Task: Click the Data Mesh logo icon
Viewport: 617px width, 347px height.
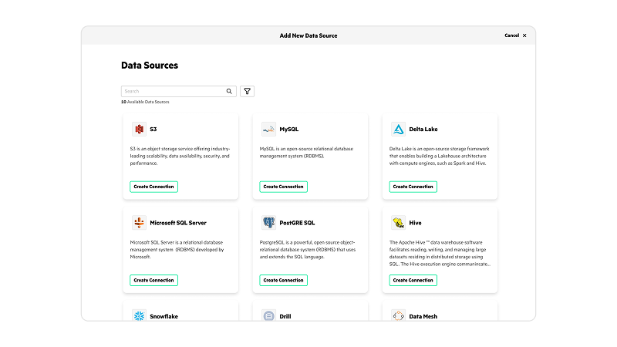Action: pyautogui.click(x=398, y=315)
